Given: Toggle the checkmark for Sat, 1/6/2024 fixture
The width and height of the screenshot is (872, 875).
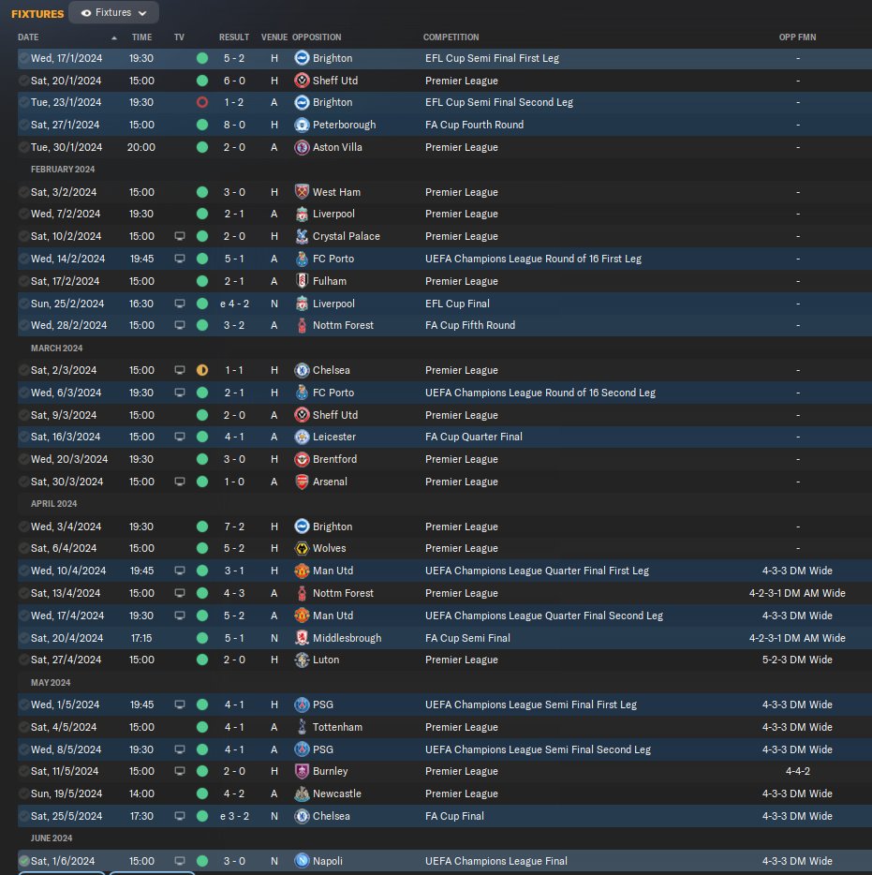Looking at the screenshot, I should tap(24, 861).
